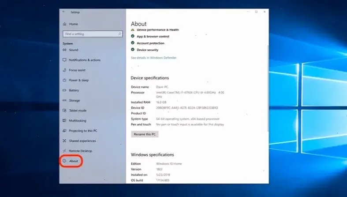Click the Find a setting search box
347x197 pixels.
point(90,34)
